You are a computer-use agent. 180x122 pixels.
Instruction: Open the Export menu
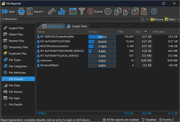point(35,11)
